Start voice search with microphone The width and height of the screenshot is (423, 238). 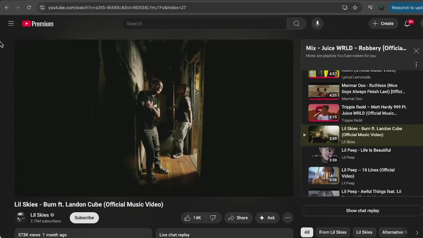pos(317,23)
